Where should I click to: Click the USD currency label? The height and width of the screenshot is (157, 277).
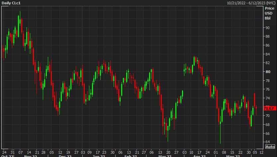(268, 13)
